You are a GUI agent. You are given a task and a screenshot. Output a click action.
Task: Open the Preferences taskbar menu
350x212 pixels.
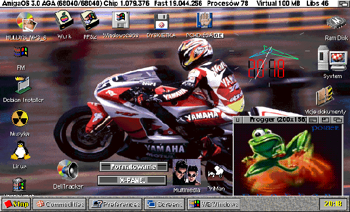[x=116, y=204]
